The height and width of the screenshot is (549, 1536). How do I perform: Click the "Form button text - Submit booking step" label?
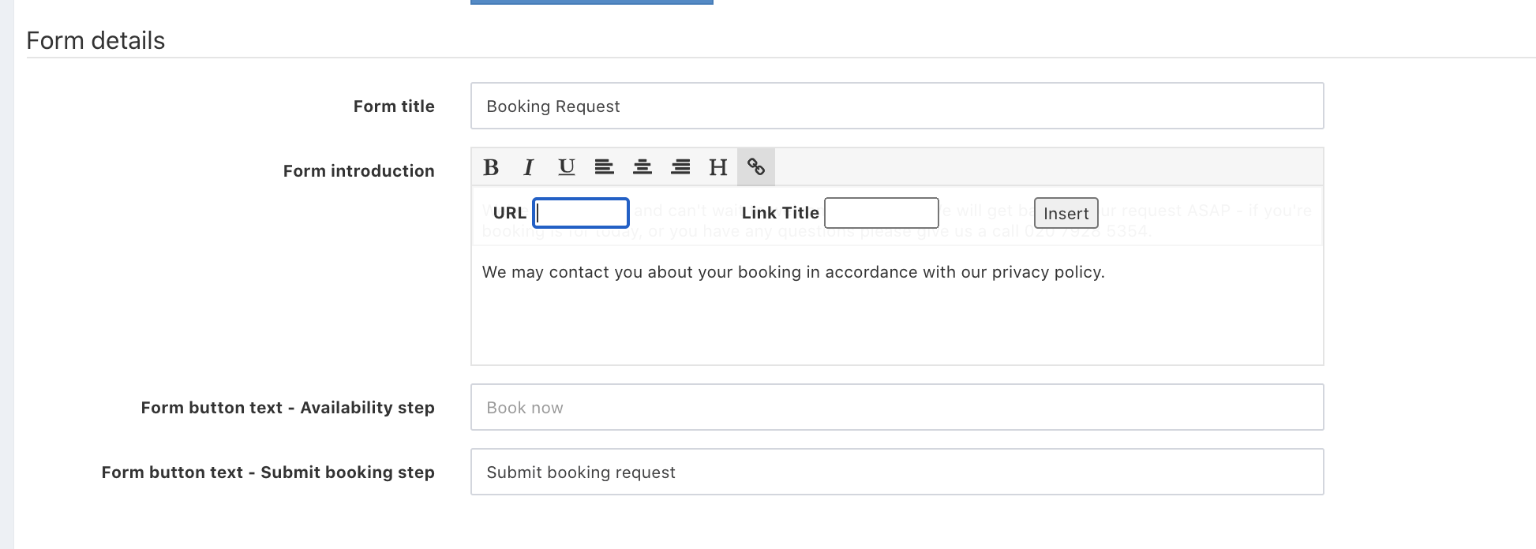click(268, 472)
